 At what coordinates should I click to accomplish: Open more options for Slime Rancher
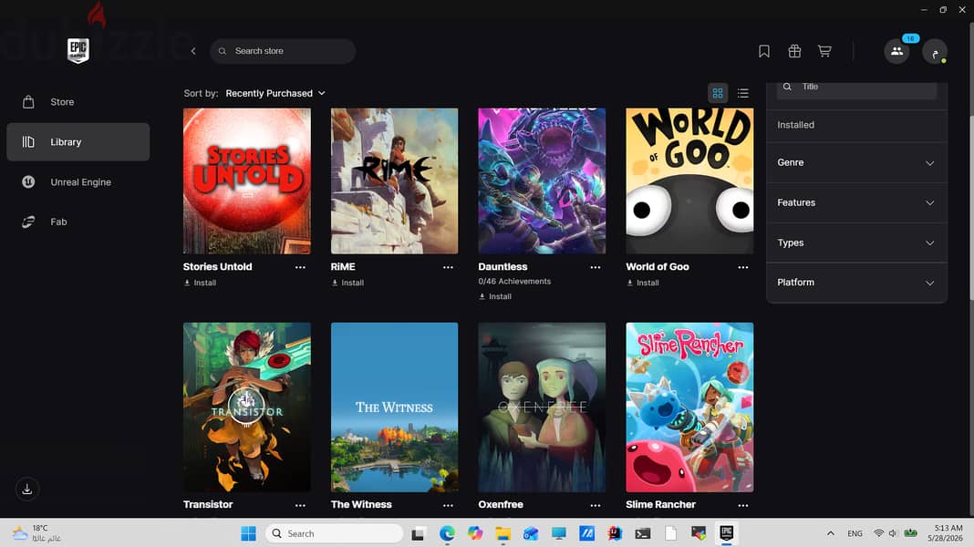(743, 505)
